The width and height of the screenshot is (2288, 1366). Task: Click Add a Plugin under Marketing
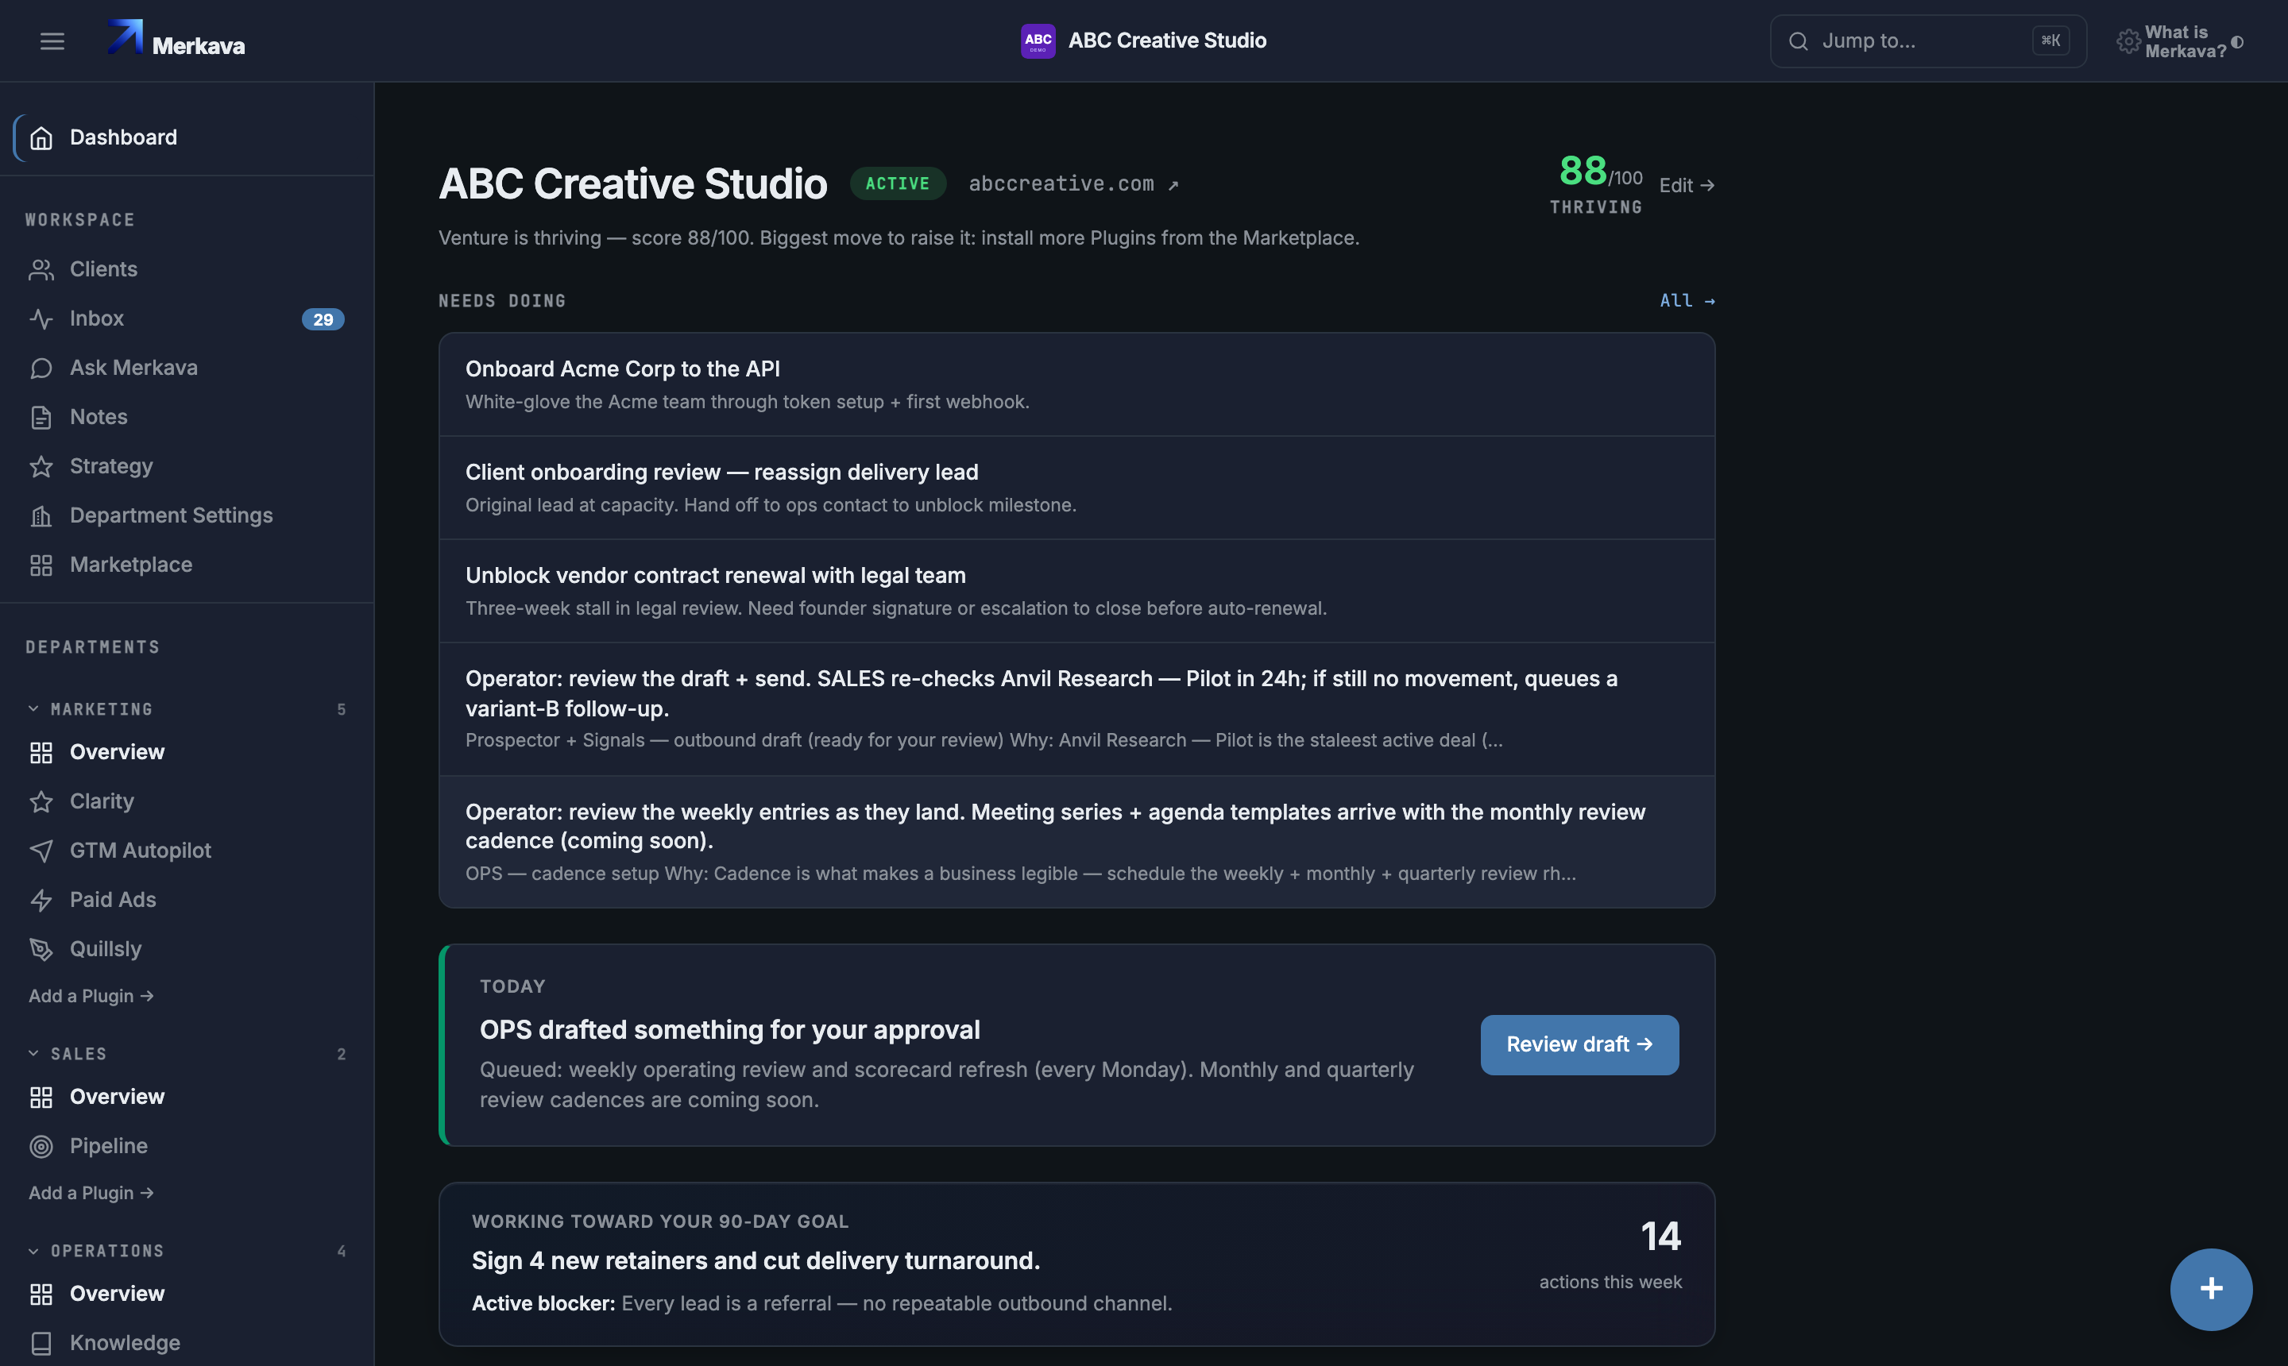[x=91, y=996]
